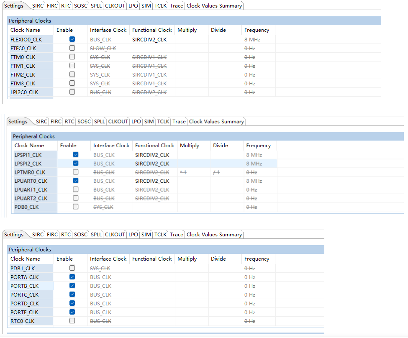
Task: Uncheck LPSPI2_CLK enable box
Action: pos(75,164)
